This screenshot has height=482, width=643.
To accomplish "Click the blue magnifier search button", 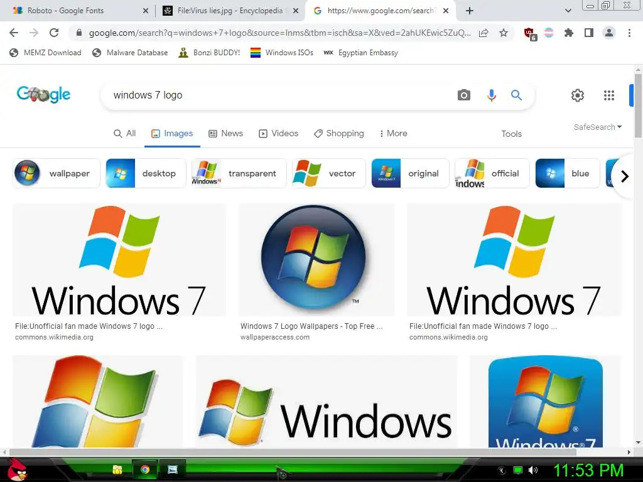I will tap(516, 95).
